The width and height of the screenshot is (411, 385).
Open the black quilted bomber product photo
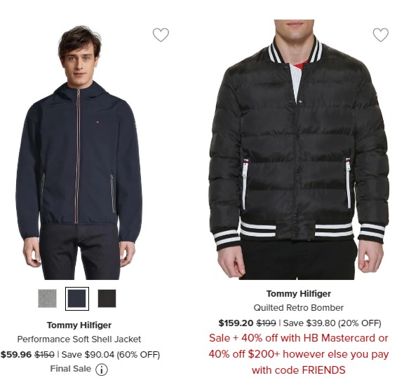point(299,150)
